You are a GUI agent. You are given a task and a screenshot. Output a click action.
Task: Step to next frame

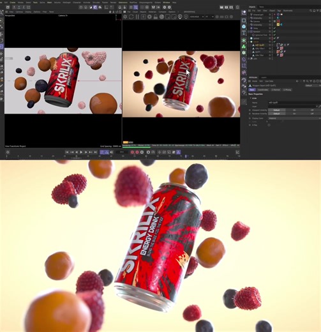pyautogui.click(x=86, y=152)
